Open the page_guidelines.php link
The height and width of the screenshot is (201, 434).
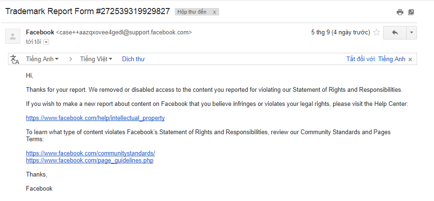coord(90,160)
